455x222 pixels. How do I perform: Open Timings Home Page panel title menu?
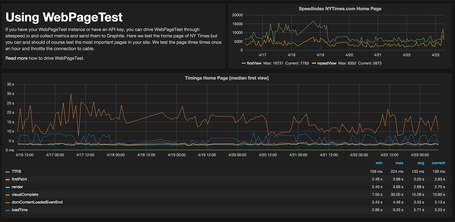[x=227, y=78]
